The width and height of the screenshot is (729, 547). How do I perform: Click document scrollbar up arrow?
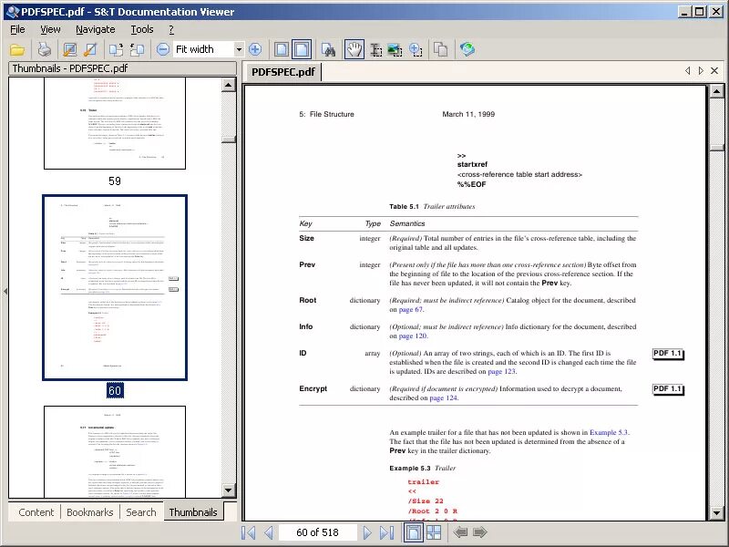pos(716,91)
